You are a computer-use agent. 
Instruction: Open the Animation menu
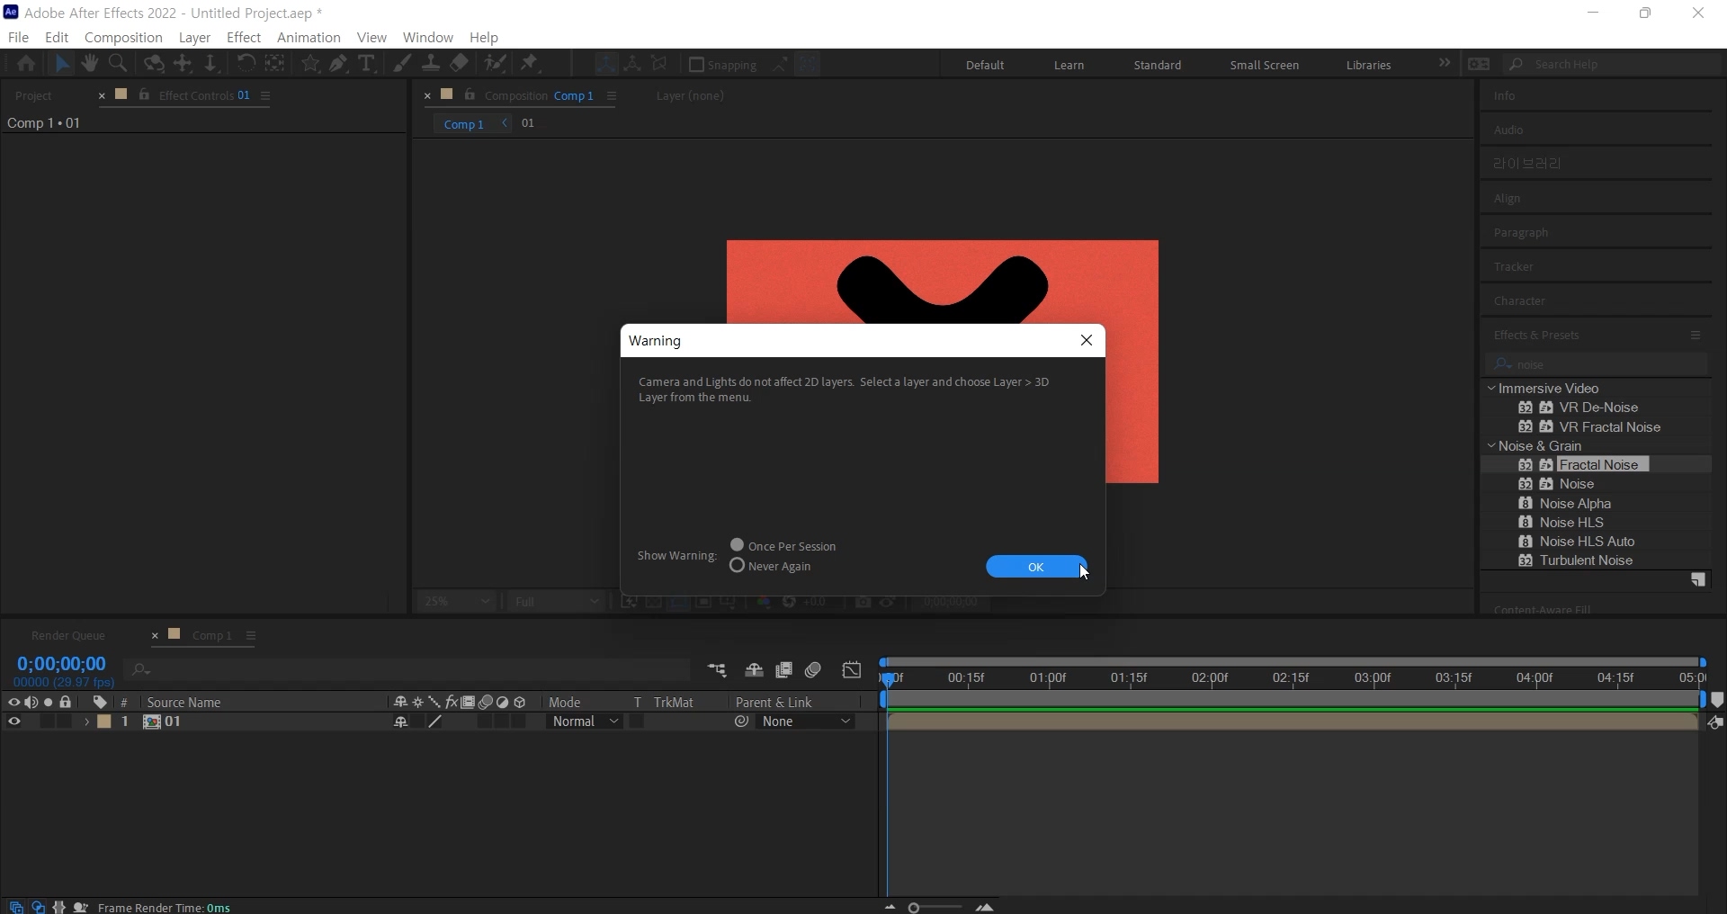pyautogui.click(x=309, y=38)
